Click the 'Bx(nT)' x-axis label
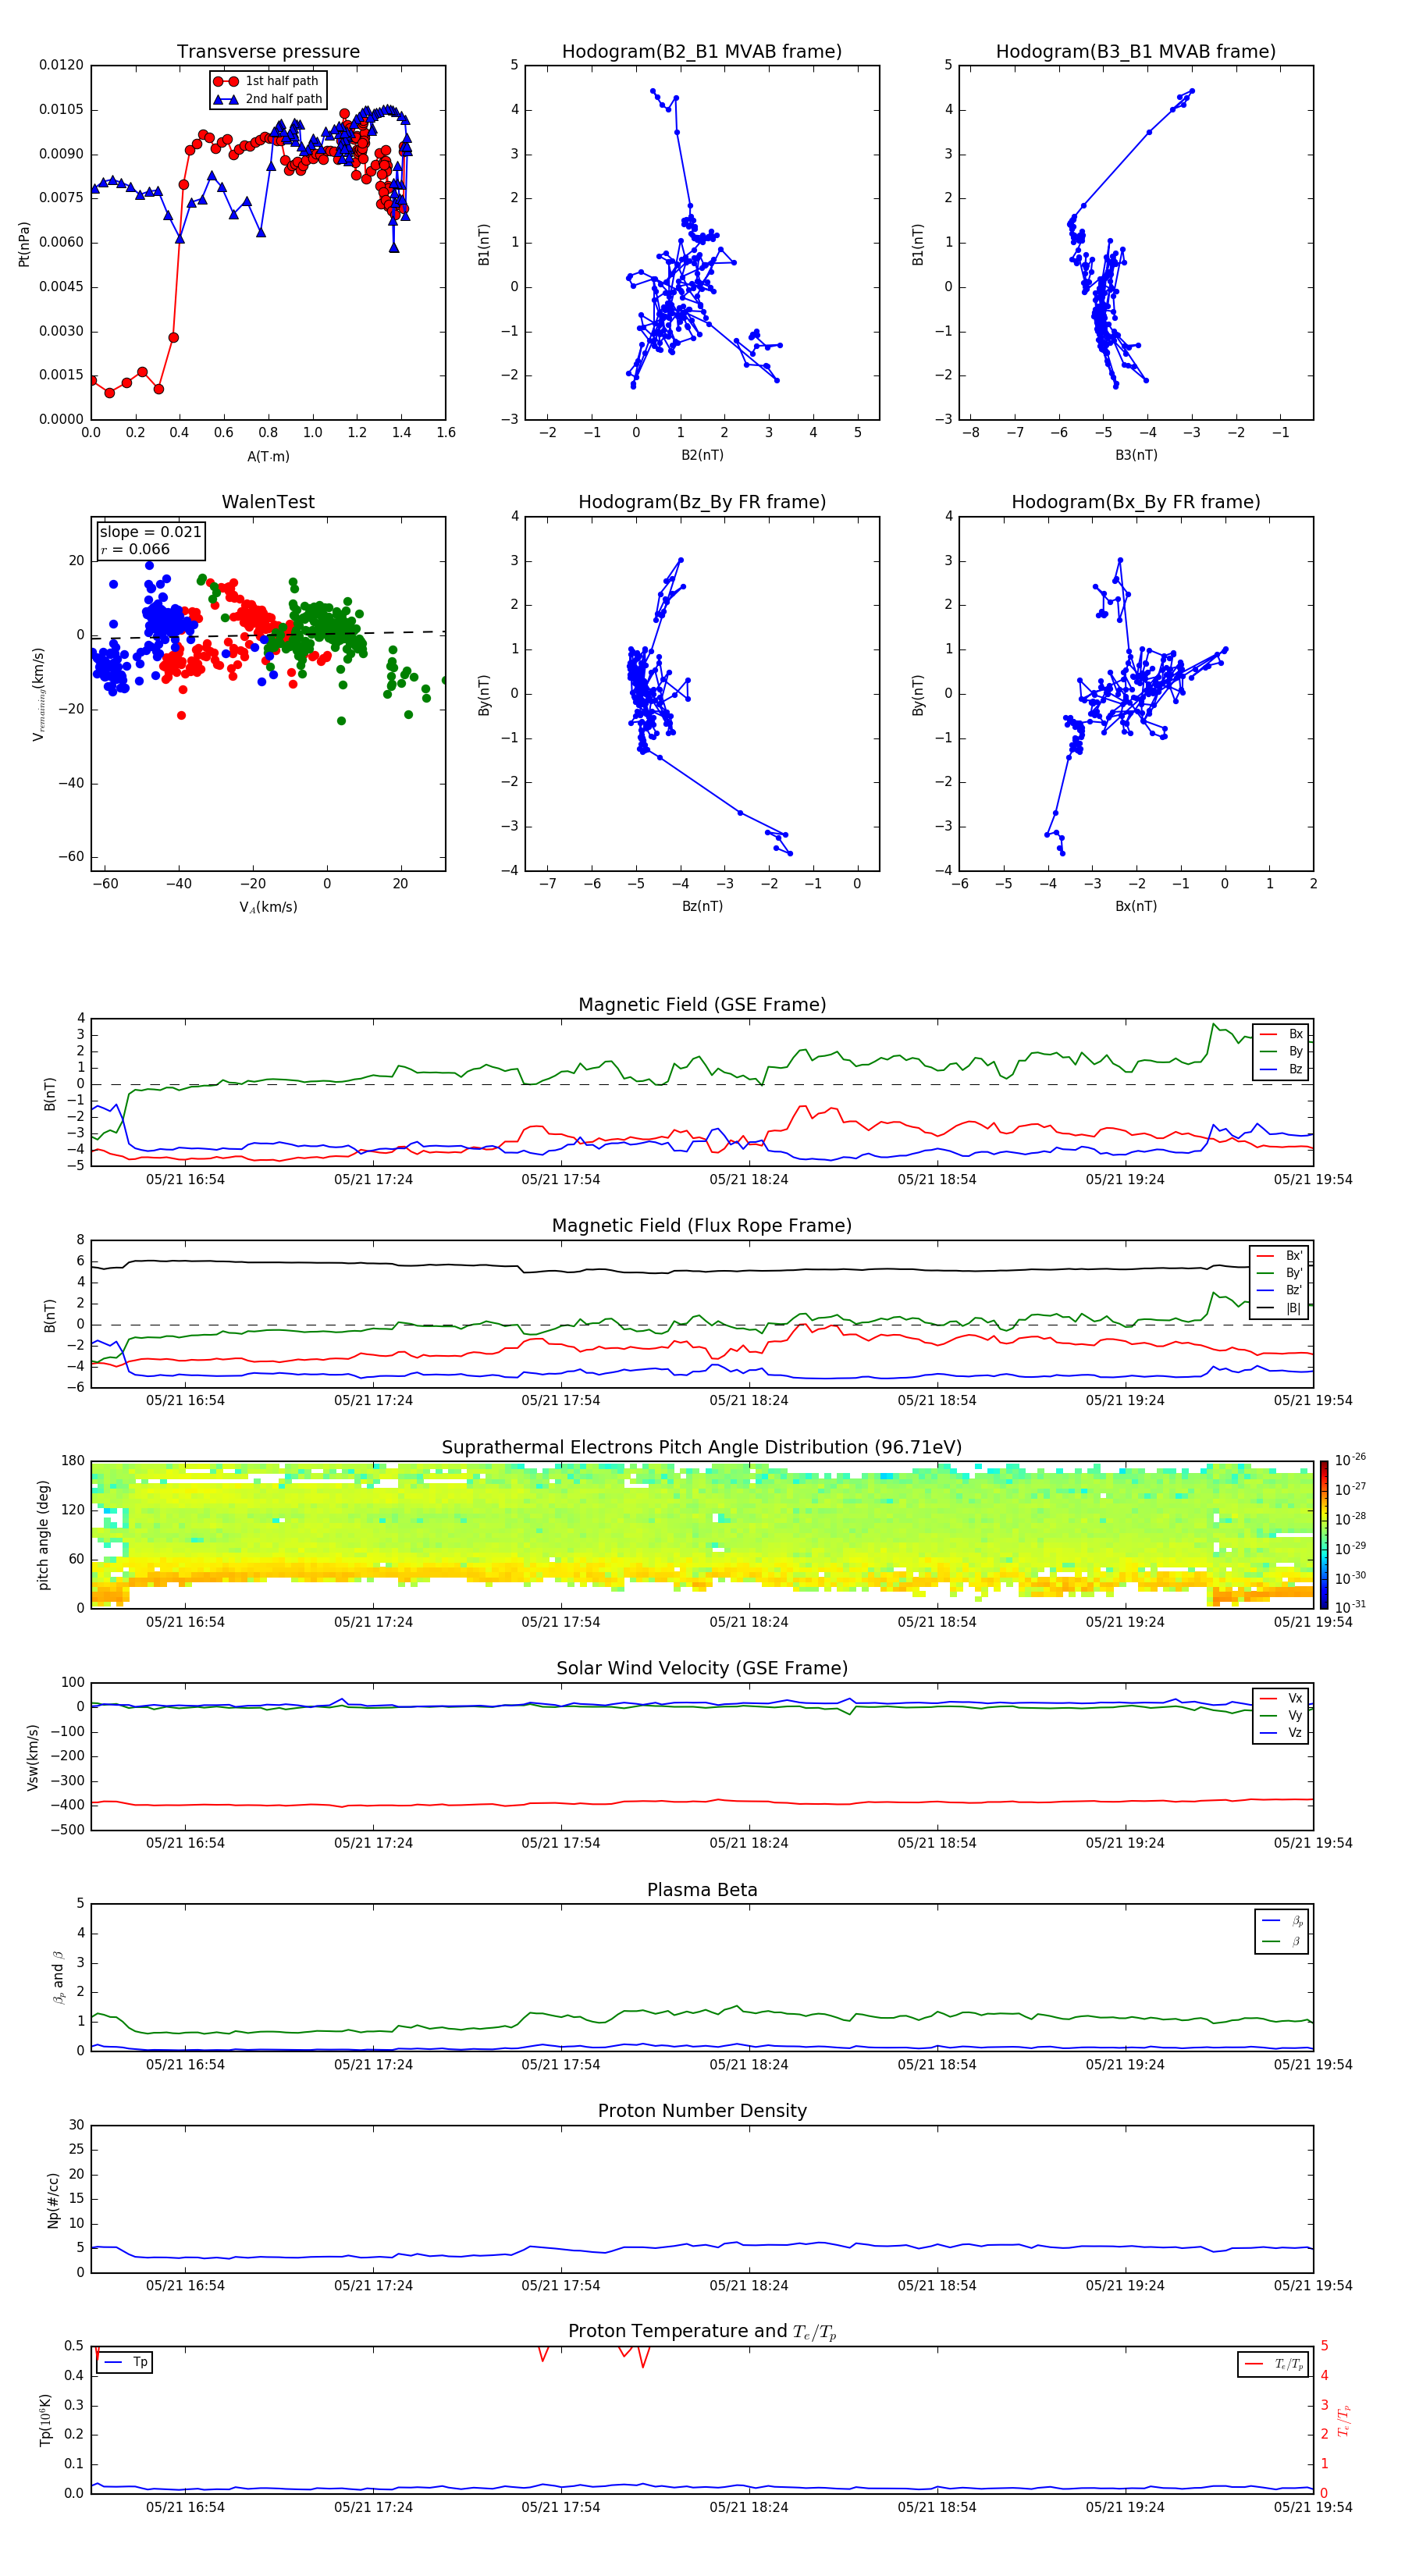 (1136, 906)
